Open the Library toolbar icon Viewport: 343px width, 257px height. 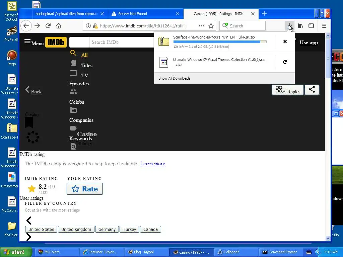click(300, 26)
